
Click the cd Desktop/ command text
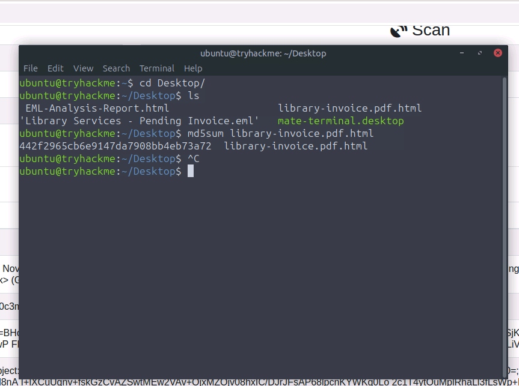tap(172, 83)
